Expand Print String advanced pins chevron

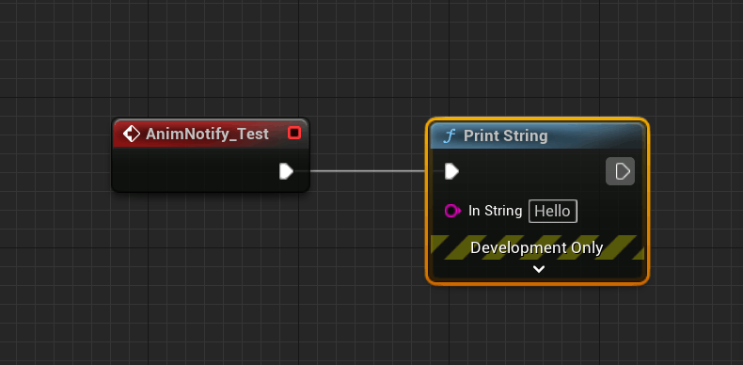click(x=538, y=269)
